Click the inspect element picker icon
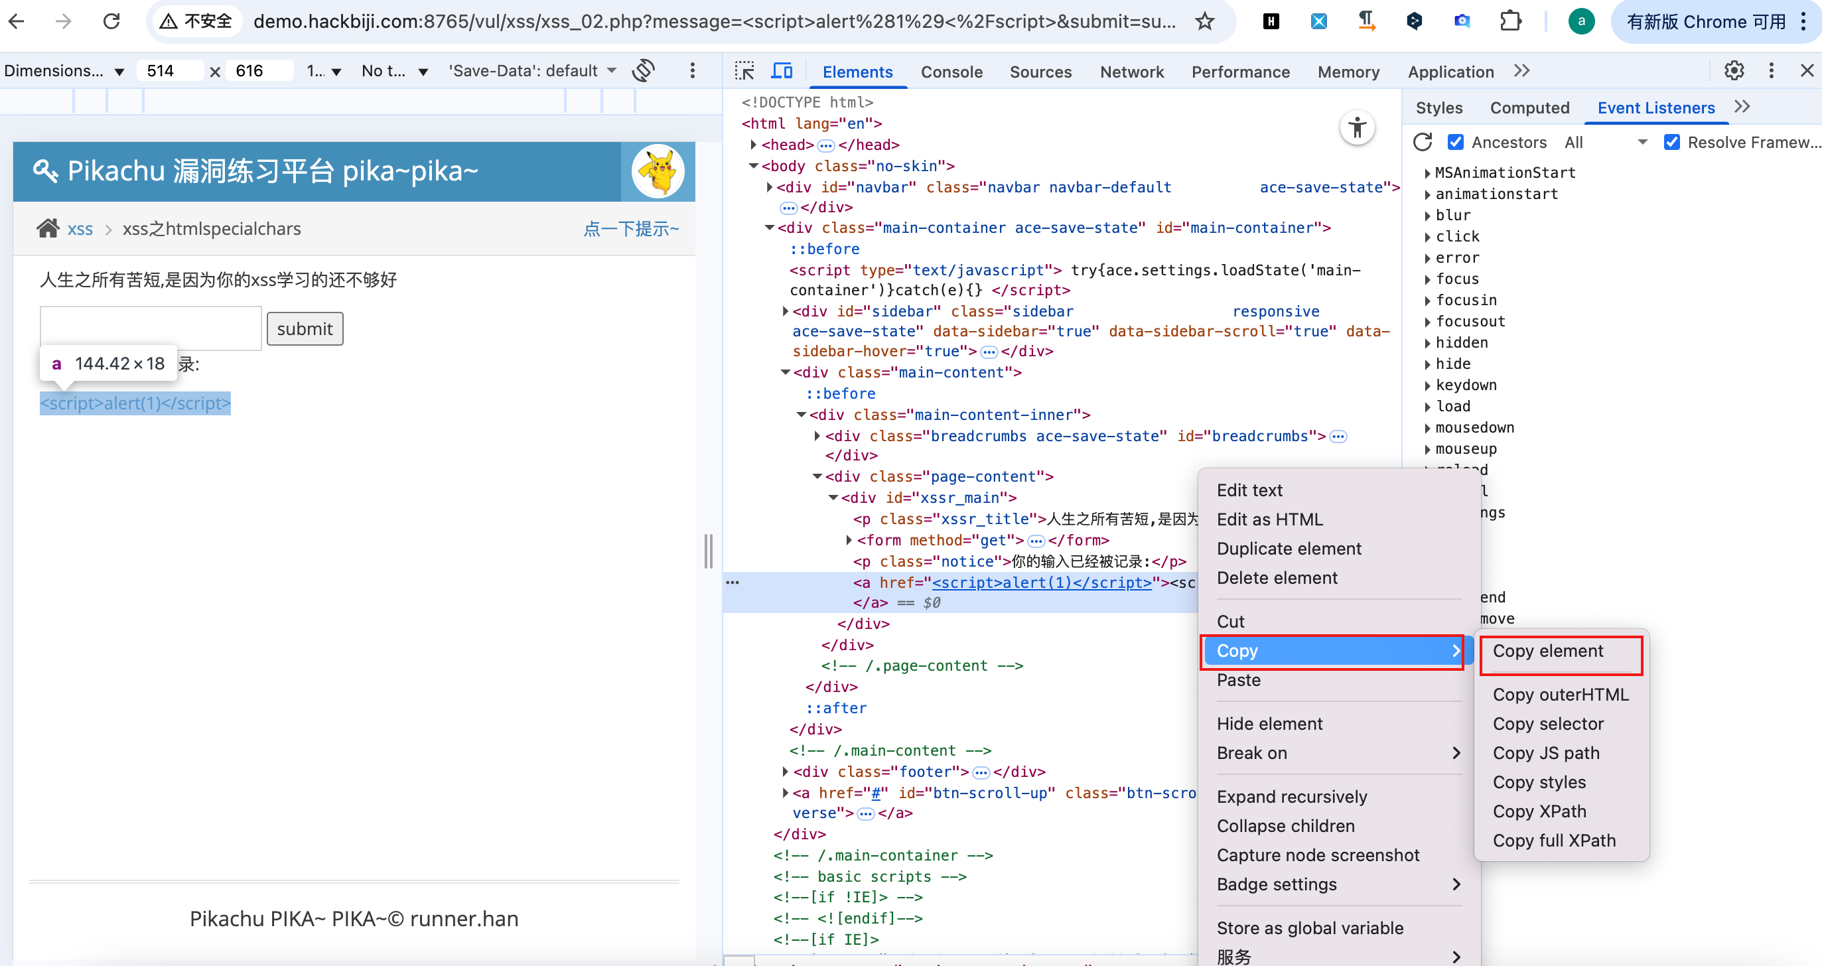The height and width of the screenshot is (966, 1822). [x=744, y=72]
